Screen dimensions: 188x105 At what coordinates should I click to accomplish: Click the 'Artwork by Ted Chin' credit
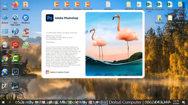click(54, 36)
